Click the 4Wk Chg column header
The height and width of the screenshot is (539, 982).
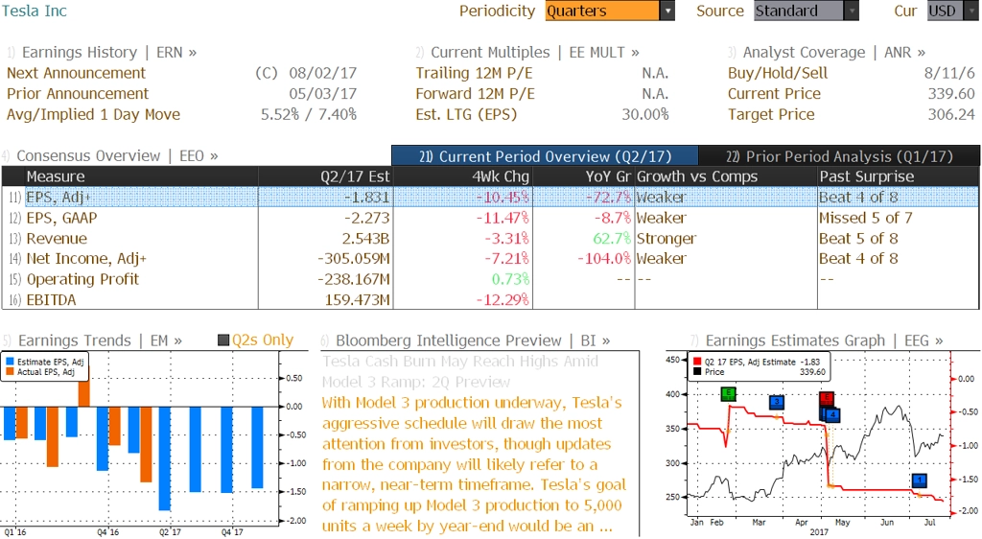462,176
